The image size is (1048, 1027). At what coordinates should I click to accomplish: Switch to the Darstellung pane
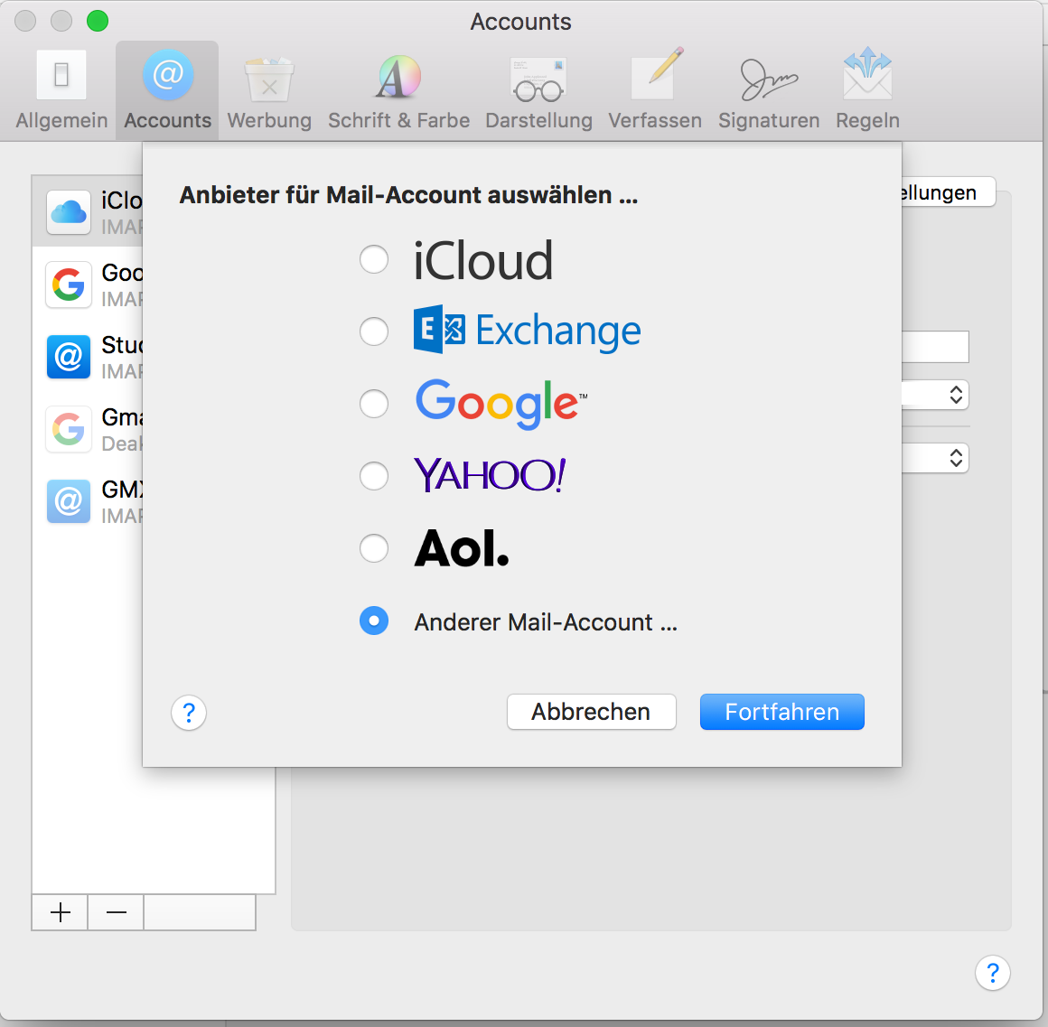[538, 90]
